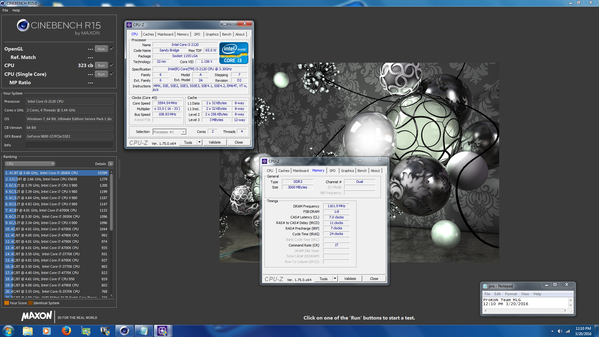Screen dimensions: 599x337
Task: Open the Cinebench Help menu
Action: coord(16,10)
